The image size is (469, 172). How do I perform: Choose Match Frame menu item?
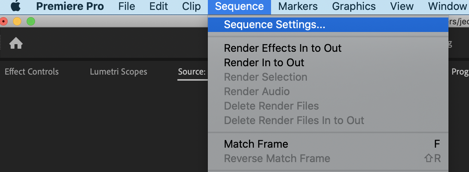click(256, 144)
